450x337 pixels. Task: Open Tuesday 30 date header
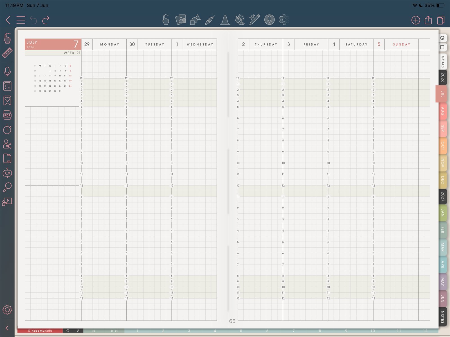pos(149,44)
